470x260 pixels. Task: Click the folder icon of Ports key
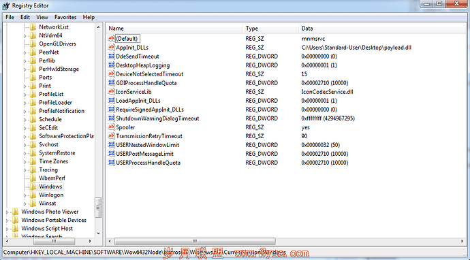[x=33, y=78]
